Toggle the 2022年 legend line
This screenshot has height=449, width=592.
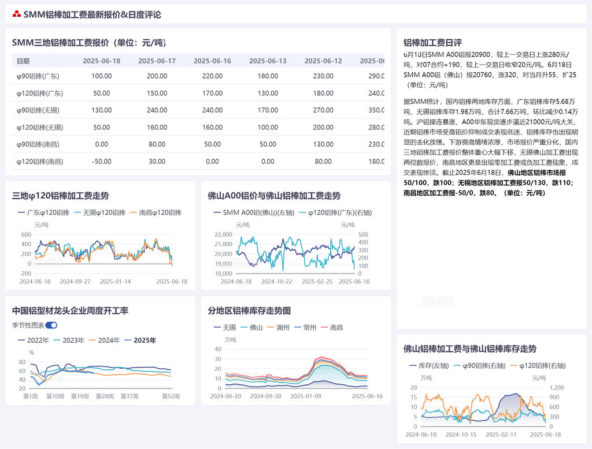[34, 341]
